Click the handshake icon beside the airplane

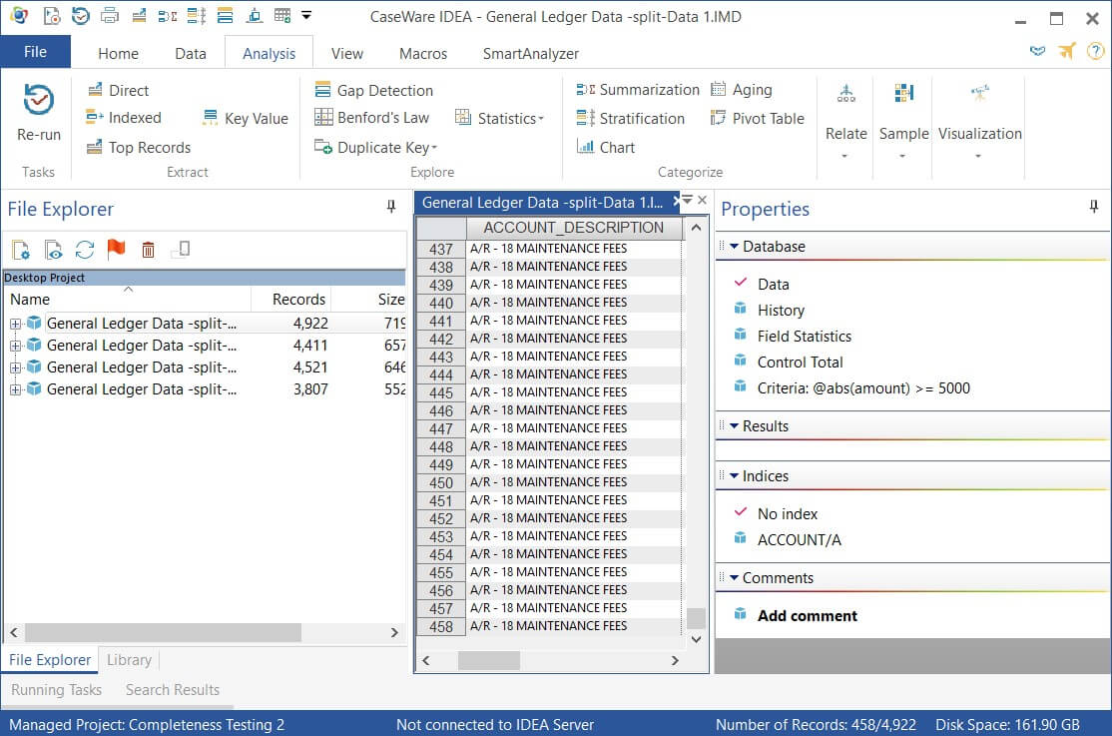click(x=1037, y=51)
